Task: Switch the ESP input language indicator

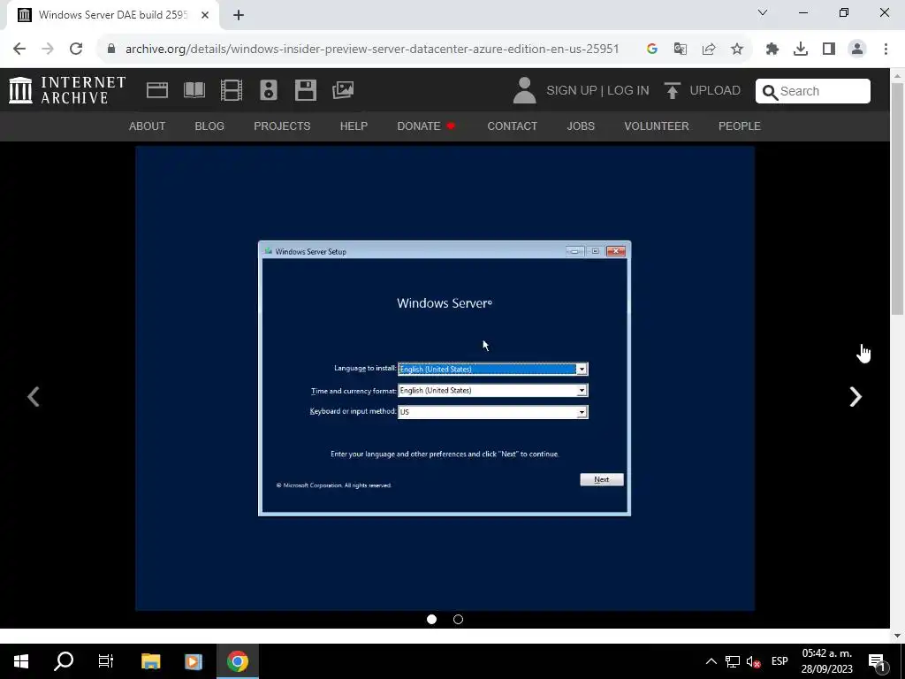Action: pyautogui.click(x=780, y=661)
